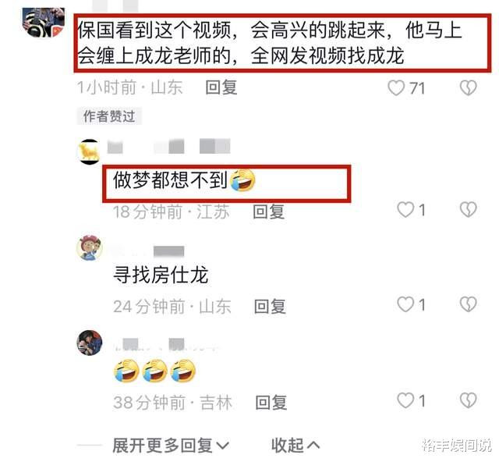The height and width of the screenshot is (462, 499).
Task: Like the 做梦都想不到 reply
Action: [x=405, y=210]
